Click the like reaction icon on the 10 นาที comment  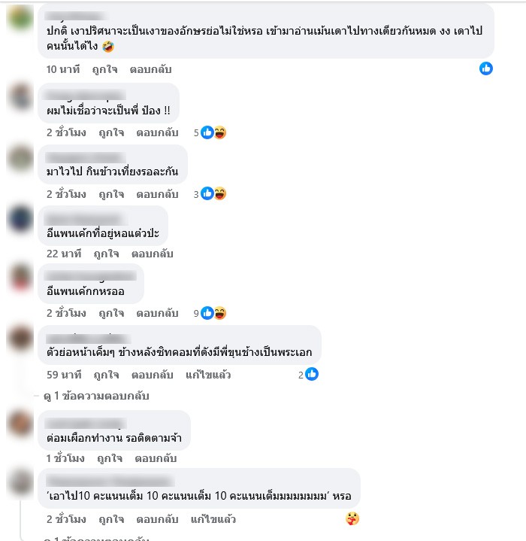click(x=486, y=68)
